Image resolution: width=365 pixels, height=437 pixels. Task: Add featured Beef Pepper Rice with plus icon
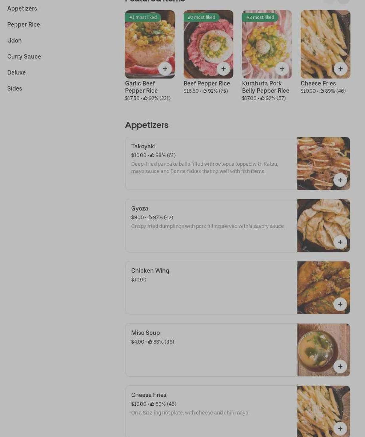(224, 69)
